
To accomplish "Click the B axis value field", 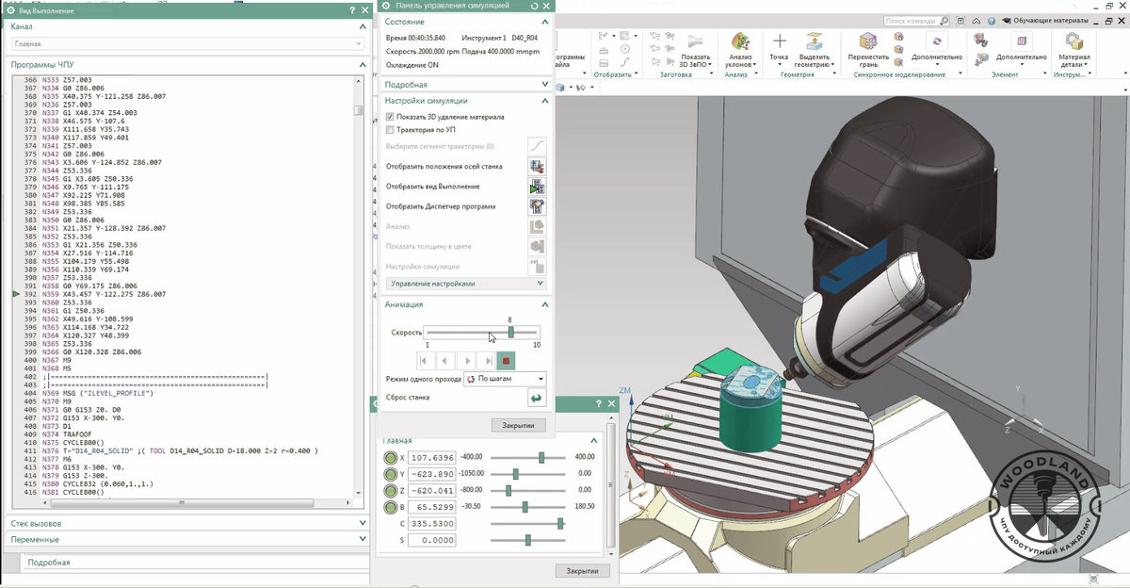I will click(x=431, y=507).
